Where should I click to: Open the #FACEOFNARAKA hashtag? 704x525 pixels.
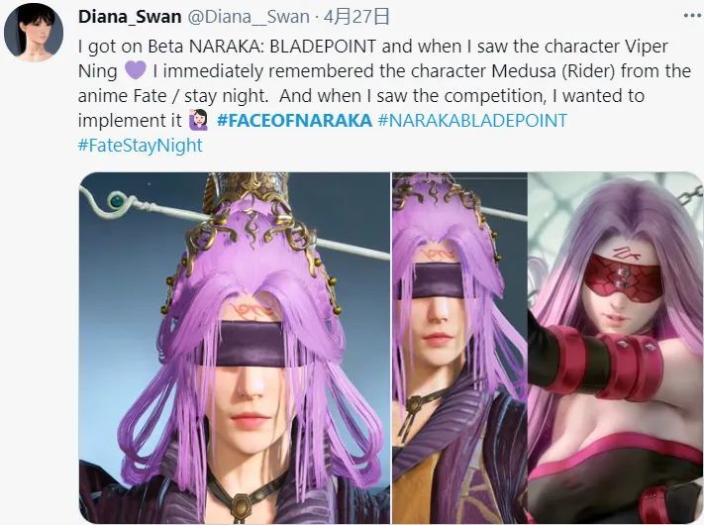tap(294, 121)
